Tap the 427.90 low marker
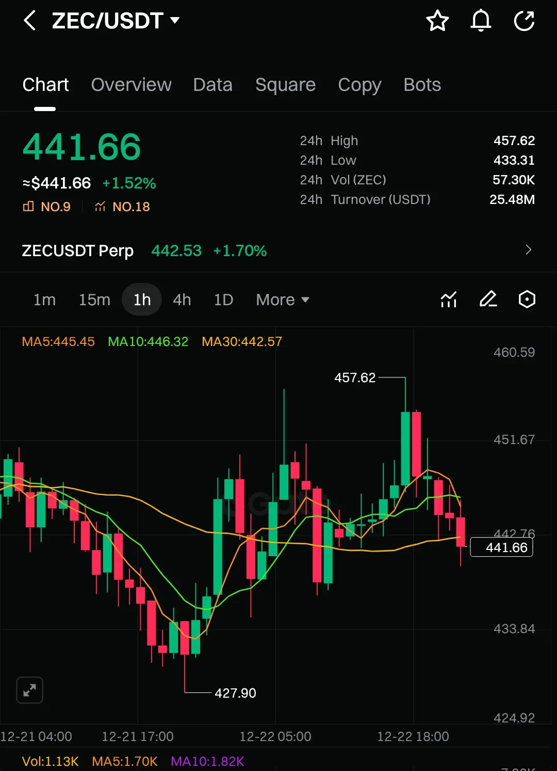This screenshot has width=557, height=771. click(235, 693)
